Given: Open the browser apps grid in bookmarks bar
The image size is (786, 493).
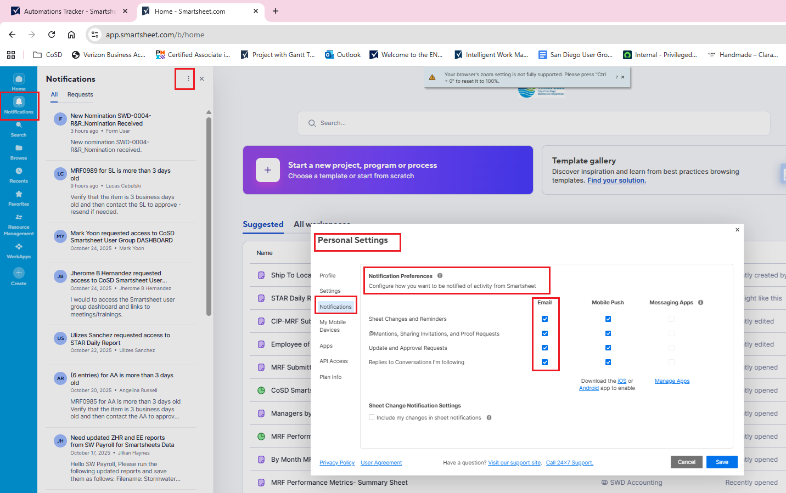Looking at the screenshot, I should coord(11,55).
